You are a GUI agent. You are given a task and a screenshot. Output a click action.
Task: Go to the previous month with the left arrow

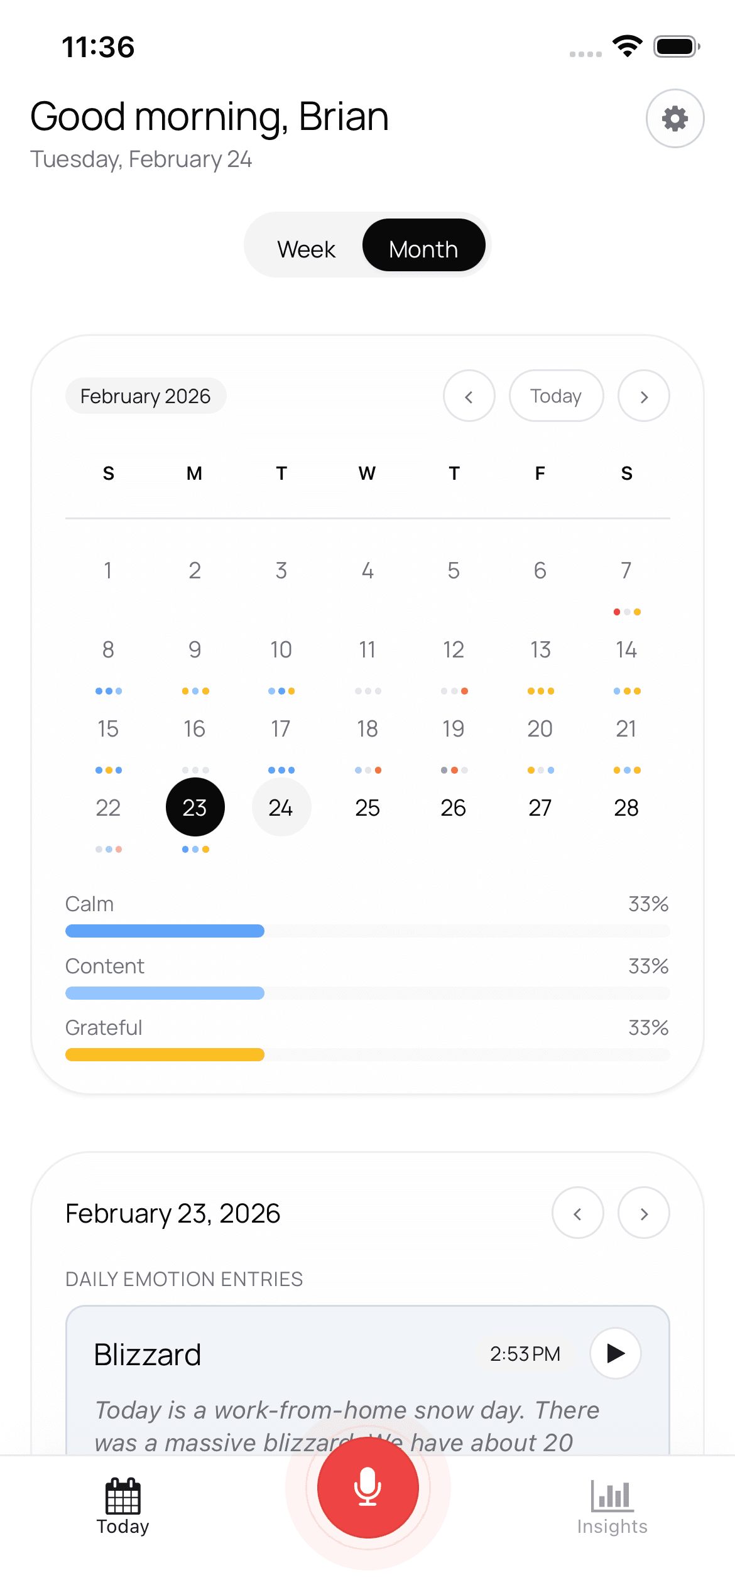469,396
